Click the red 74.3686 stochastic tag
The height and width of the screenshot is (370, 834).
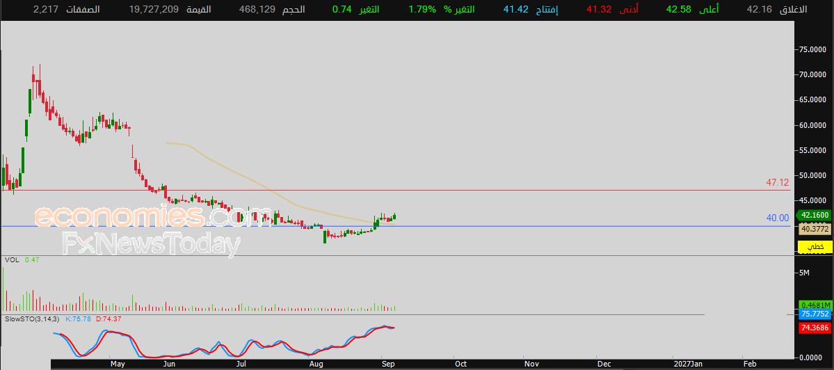[815, 328]
